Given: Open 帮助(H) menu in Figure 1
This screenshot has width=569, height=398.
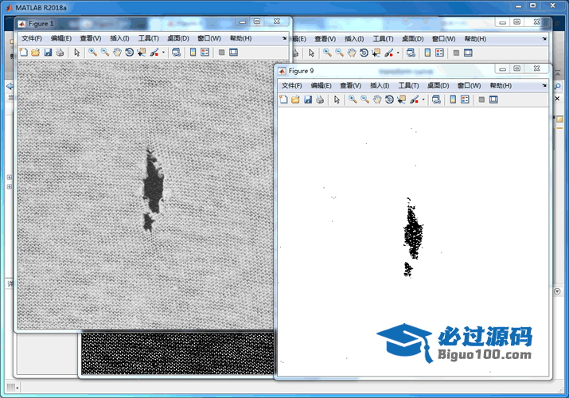Looking at the screenshot, I should click(x=240, y=38).
